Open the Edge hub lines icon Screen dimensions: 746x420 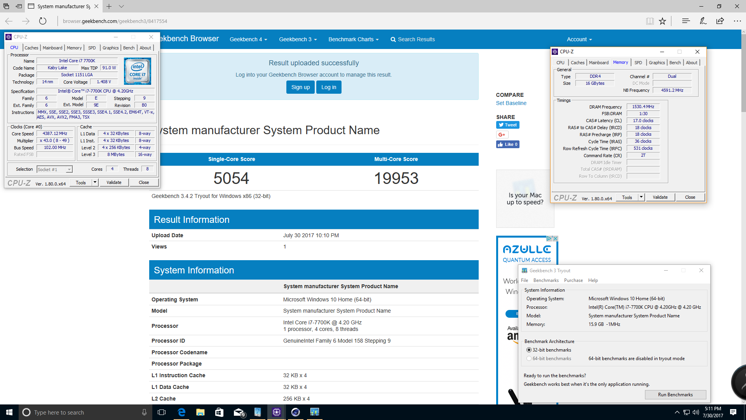(x=686, y=21)
